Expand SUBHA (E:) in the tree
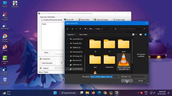 [68, 47]
